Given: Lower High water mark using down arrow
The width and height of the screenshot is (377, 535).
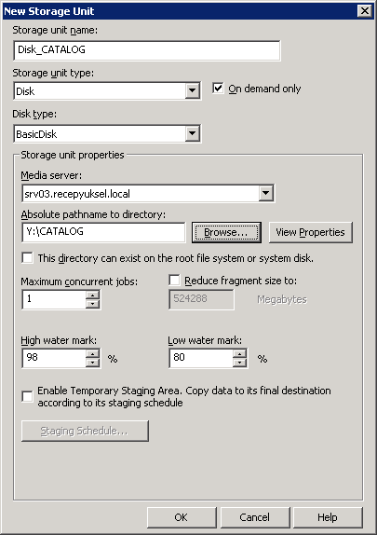Looking at the screenshot, I should (92, 363).
